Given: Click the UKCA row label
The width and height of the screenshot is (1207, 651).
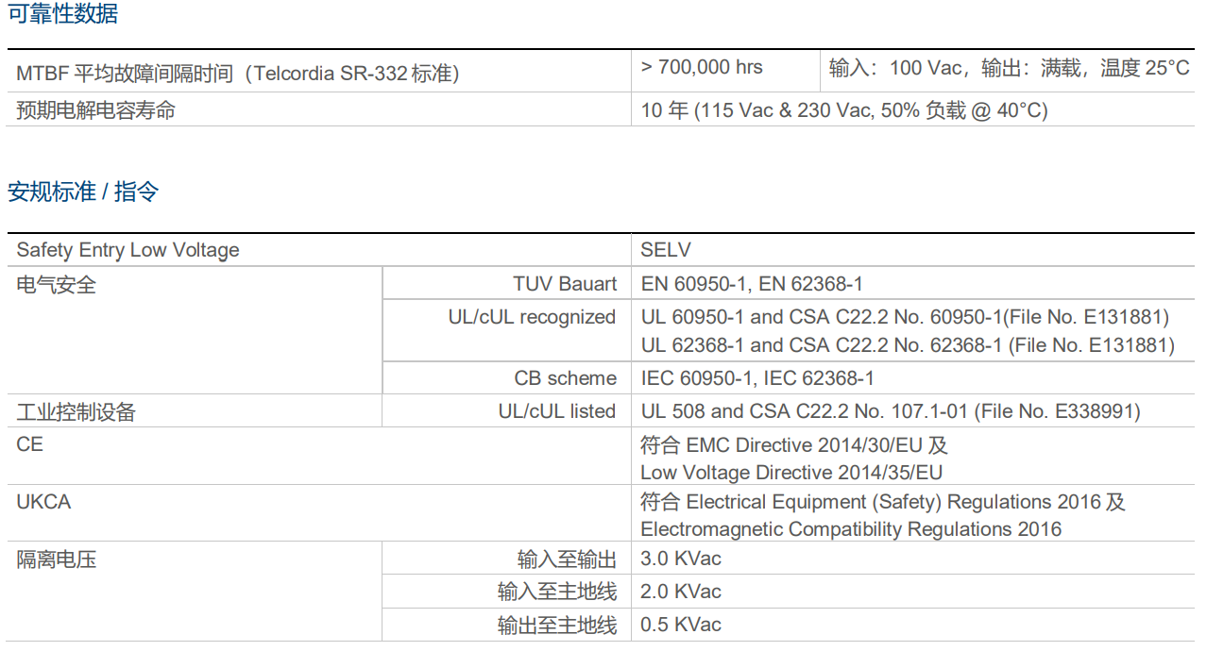Looking at the screenshot, I should [x=43, y=502].
